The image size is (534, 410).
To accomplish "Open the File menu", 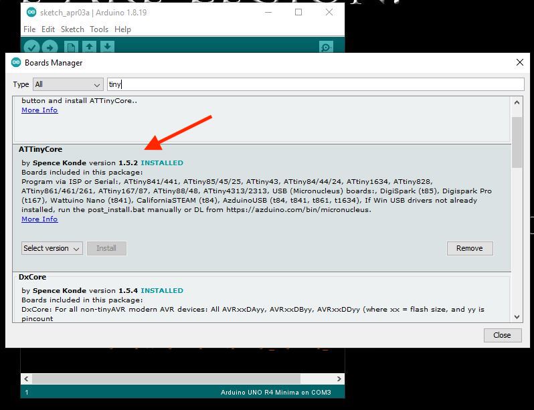I will pyautogui.click(x=29, y=29).
